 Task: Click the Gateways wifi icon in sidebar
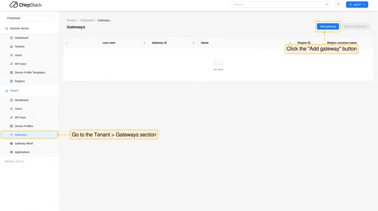pos(11,135)
